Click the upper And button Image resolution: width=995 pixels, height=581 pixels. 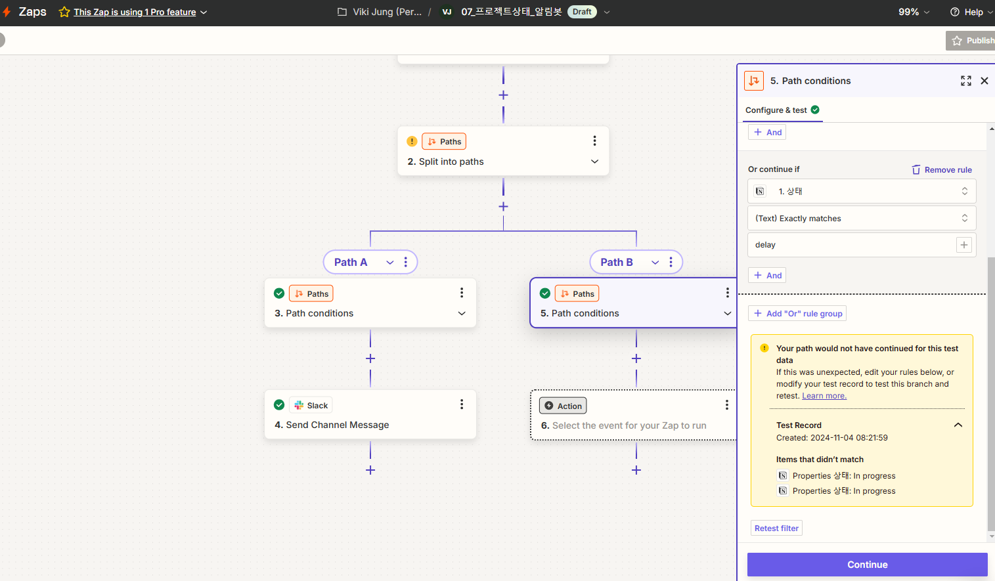767,132
